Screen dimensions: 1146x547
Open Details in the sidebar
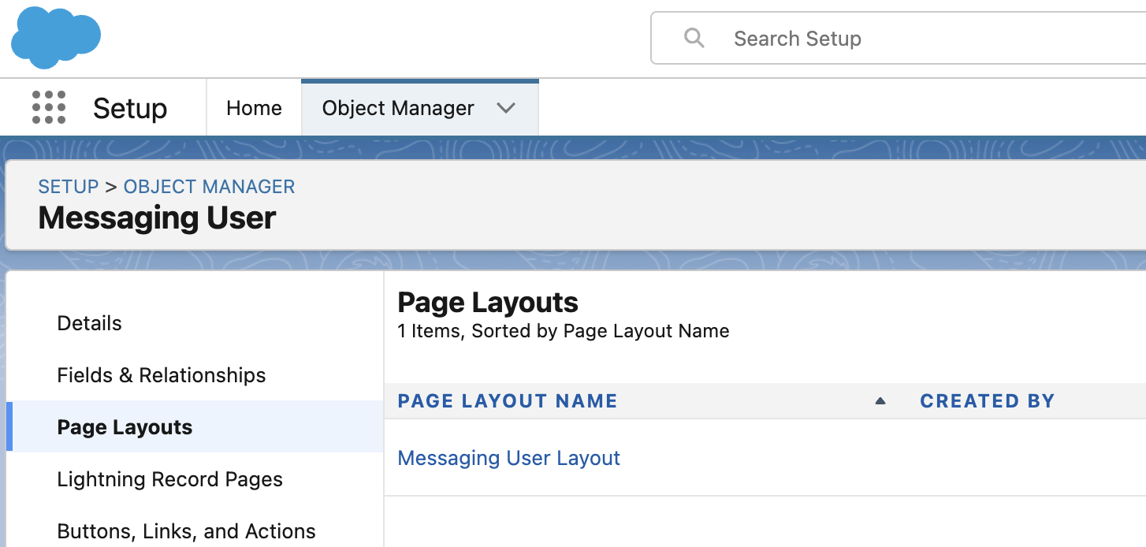point(90,323)
